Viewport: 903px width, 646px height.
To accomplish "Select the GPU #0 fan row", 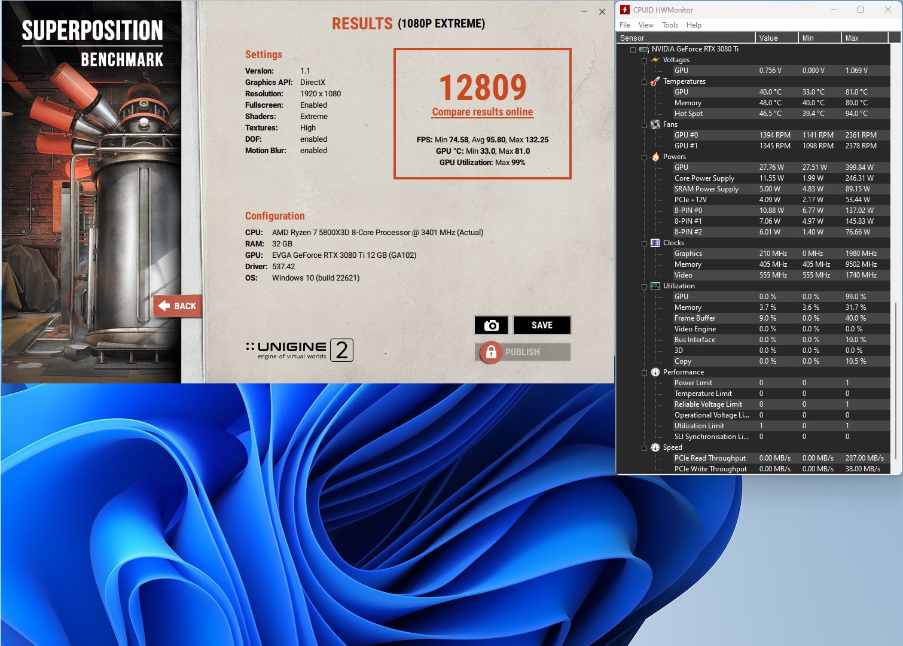I will pyautogui.click(x=781, y=135).
